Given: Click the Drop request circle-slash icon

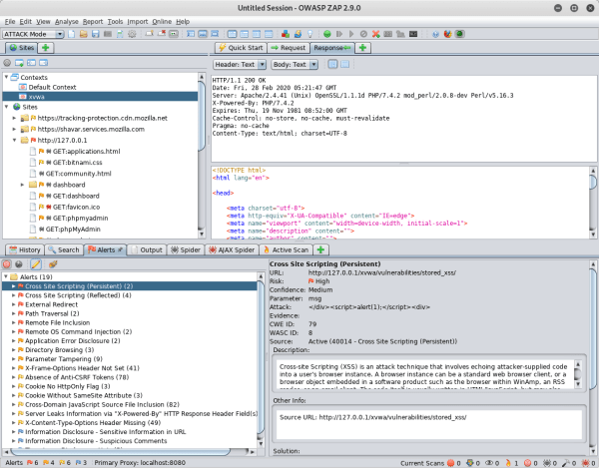Looking at the screenshot, I should click(363, 34).
